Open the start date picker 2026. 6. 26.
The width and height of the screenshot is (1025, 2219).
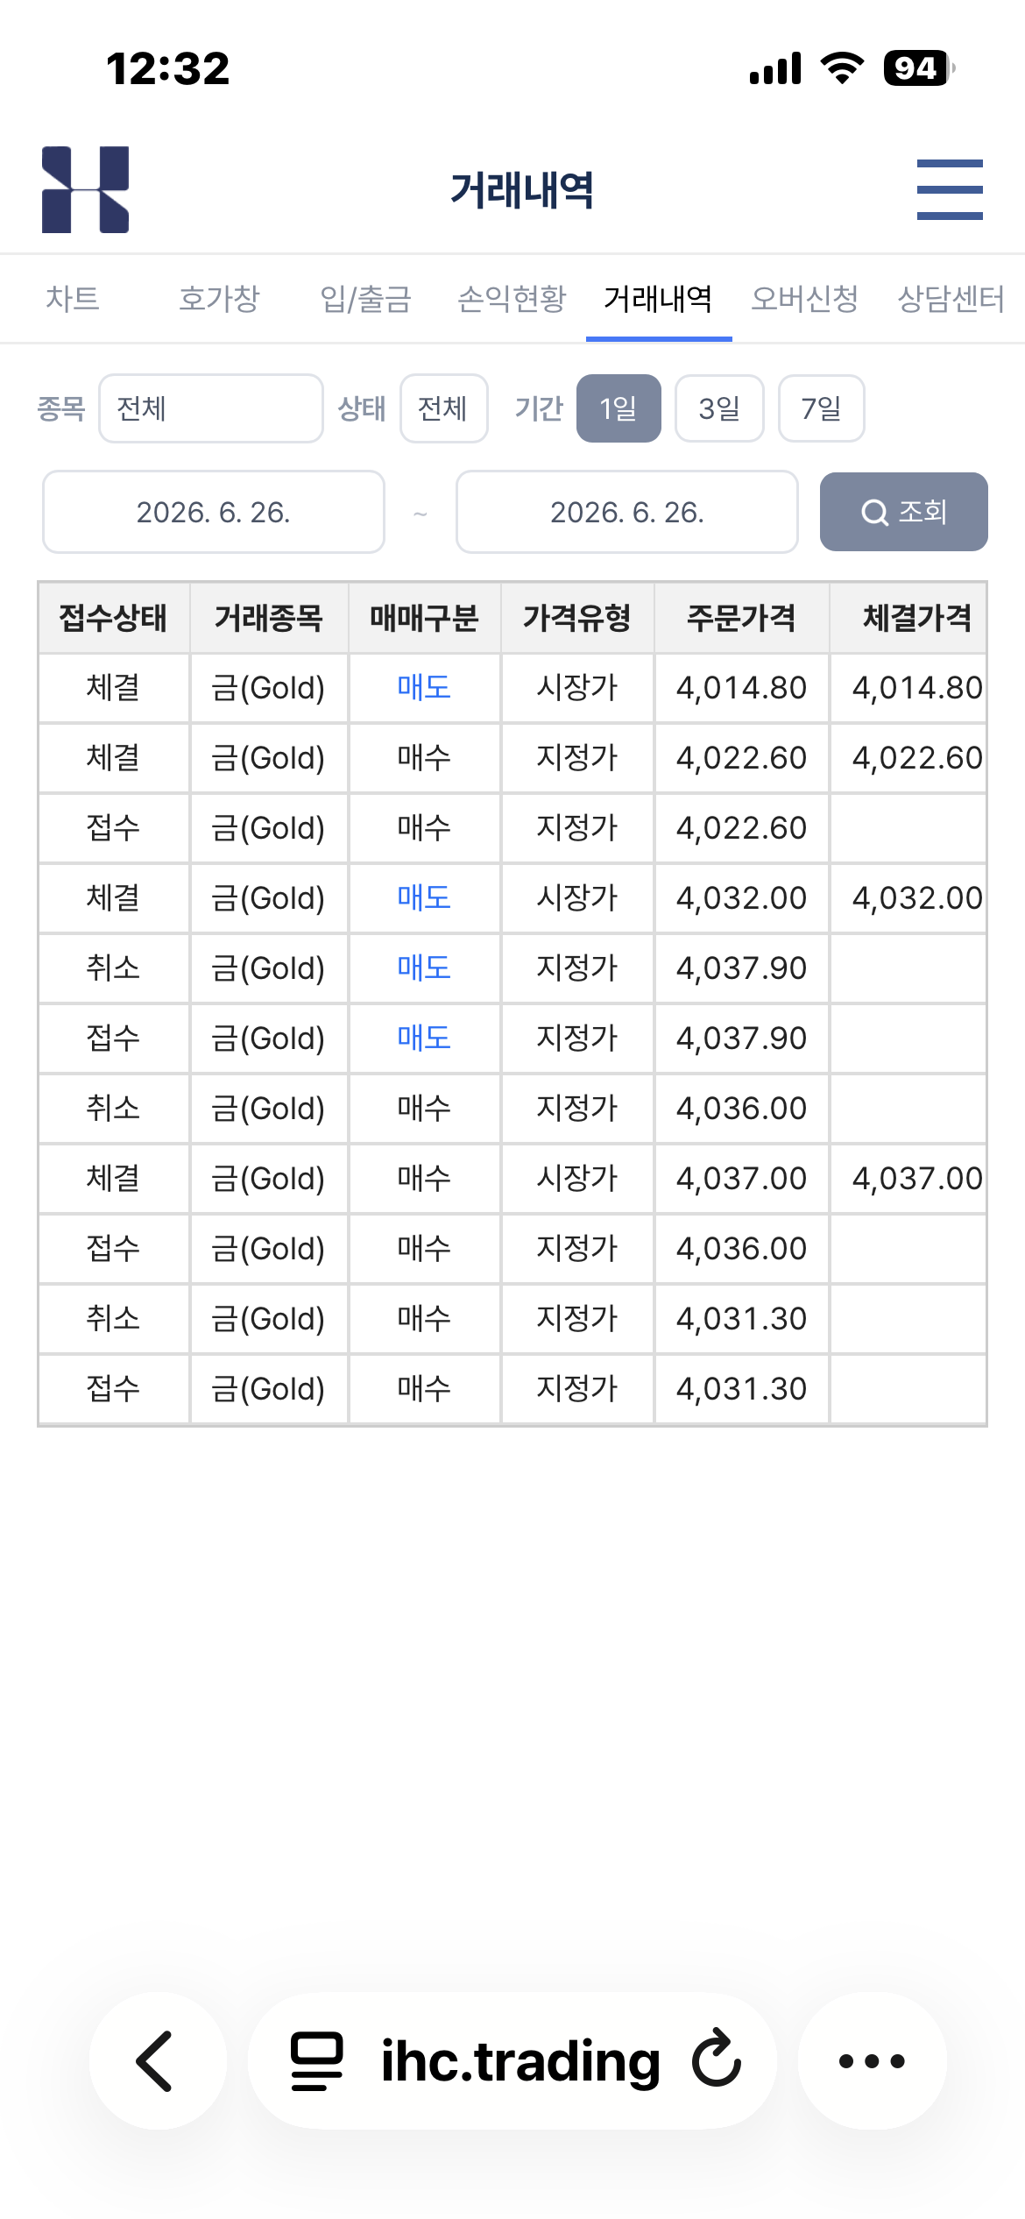tap(214, 512)
